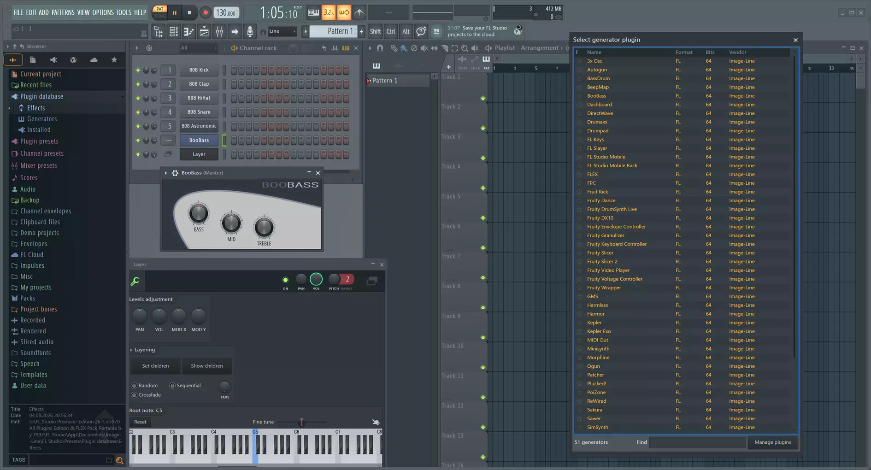
Task: Open the BooBass window menu arrow
Action: tap(166, 173)
